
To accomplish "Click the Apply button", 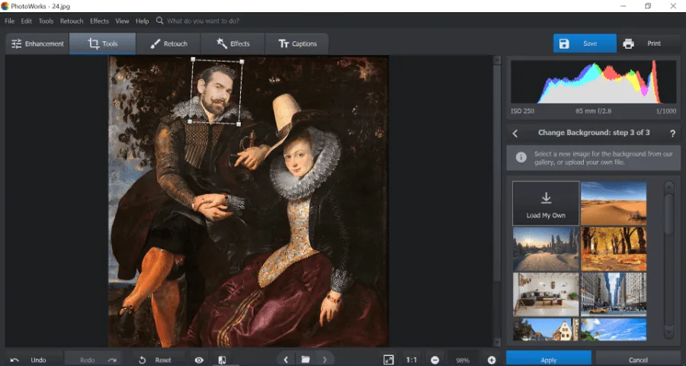I will pyautogui.click(x=549, y=359).
